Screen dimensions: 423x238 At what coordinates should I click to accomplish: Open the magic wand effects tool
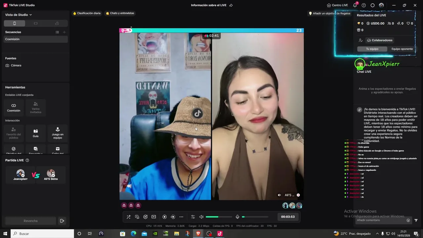(x=129, y=217)
